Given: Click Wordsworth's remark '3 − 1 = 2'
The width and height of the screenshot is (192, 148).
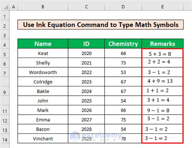Looking at the screenshot, I should coord(159,72).
